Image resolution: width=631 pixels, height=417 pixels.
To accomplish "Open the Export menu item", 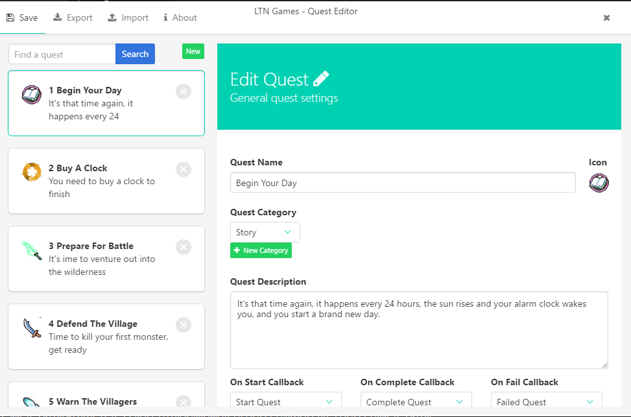I will [x=73, y=18].
